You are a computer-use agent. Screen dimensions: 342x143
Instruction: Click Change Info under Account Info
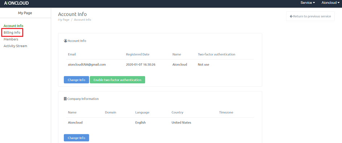click(x=76, y=80)
